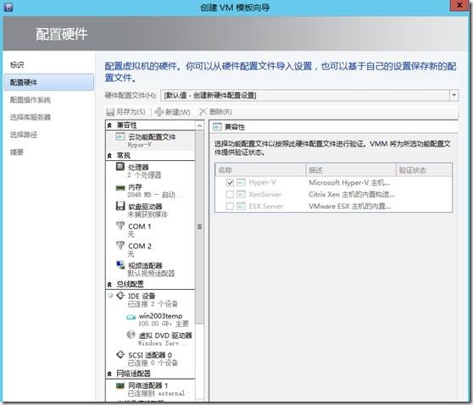Select the 处理器 tree item text
Viewport: 473px width, 405px height.
coord(138,167)
